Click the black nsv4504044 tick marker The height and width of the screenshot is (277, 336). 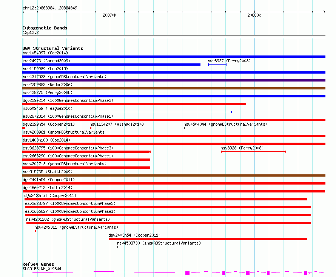tap(184, 128)
